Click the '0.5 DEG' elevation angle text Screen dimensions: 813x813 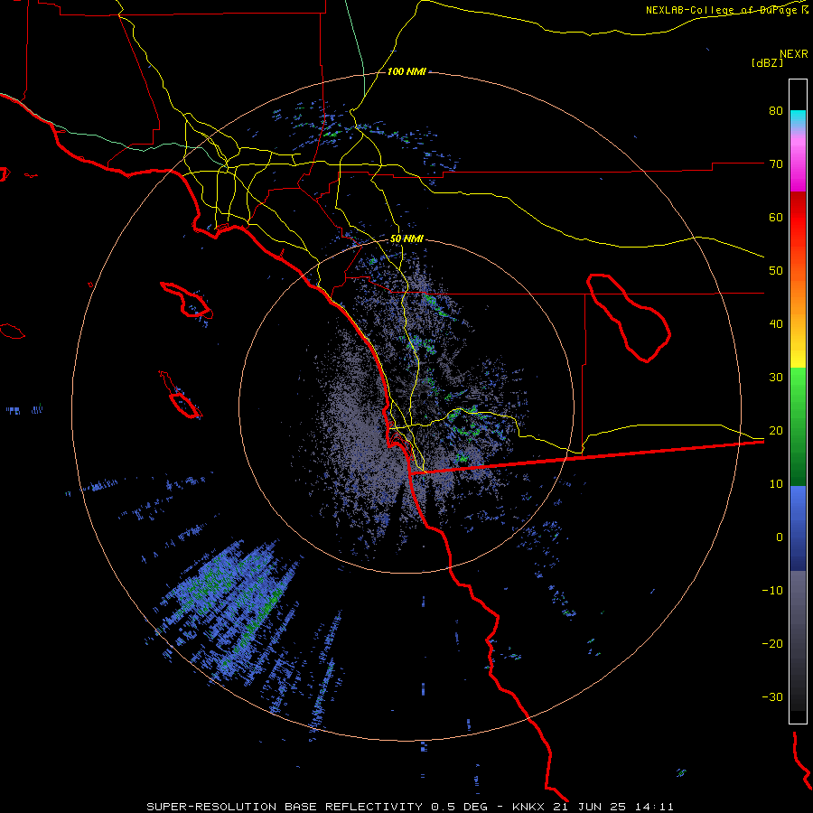pyautogui.click(x=458, y=807)
